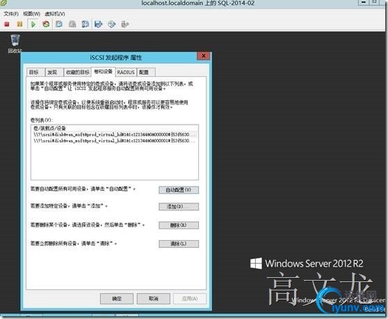Click the revert snapshot toolbar icon
Image resolution: width=388 pixels, height=319 pixels.
pos(72,24)
